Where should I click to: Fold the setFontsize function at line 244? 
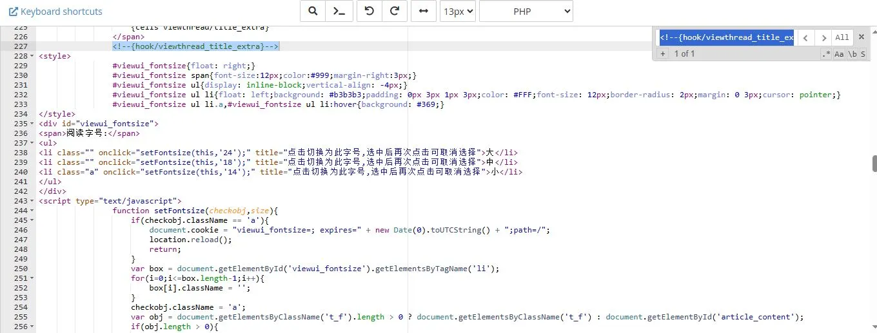click(32, 211)
